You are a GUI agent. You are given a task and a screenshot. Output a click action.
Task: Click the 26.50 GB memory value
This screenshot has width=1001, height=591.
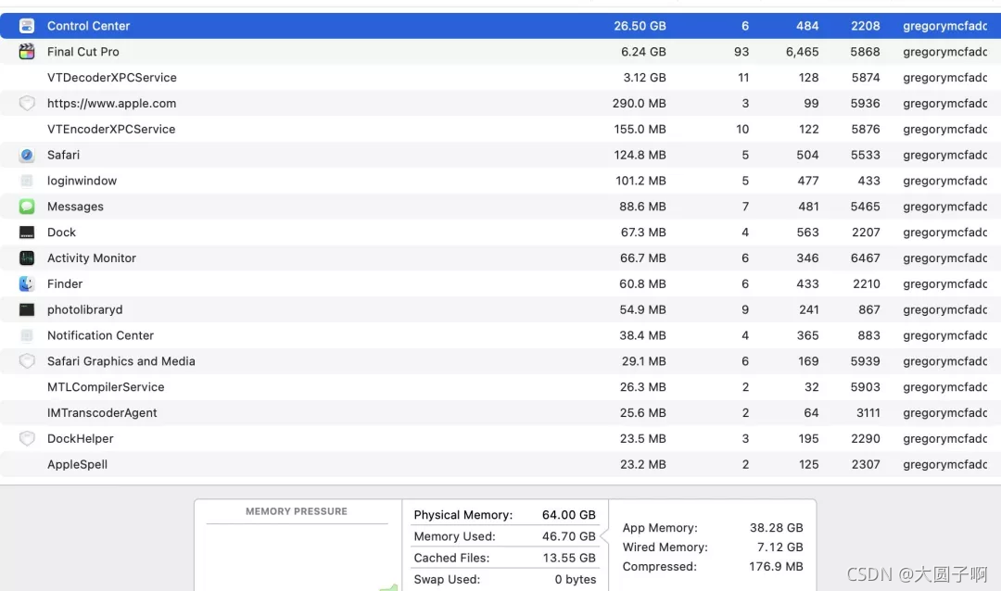point(640,26)
